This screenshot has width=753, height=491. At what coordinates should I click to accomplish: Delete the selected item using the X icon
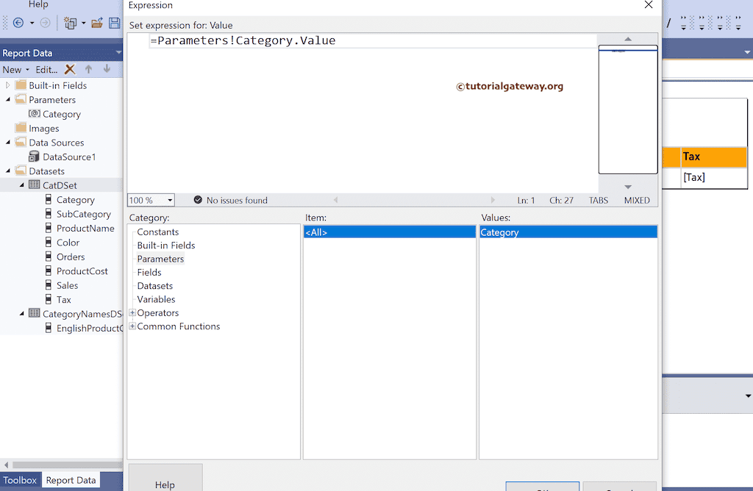(x=70, y=69)
